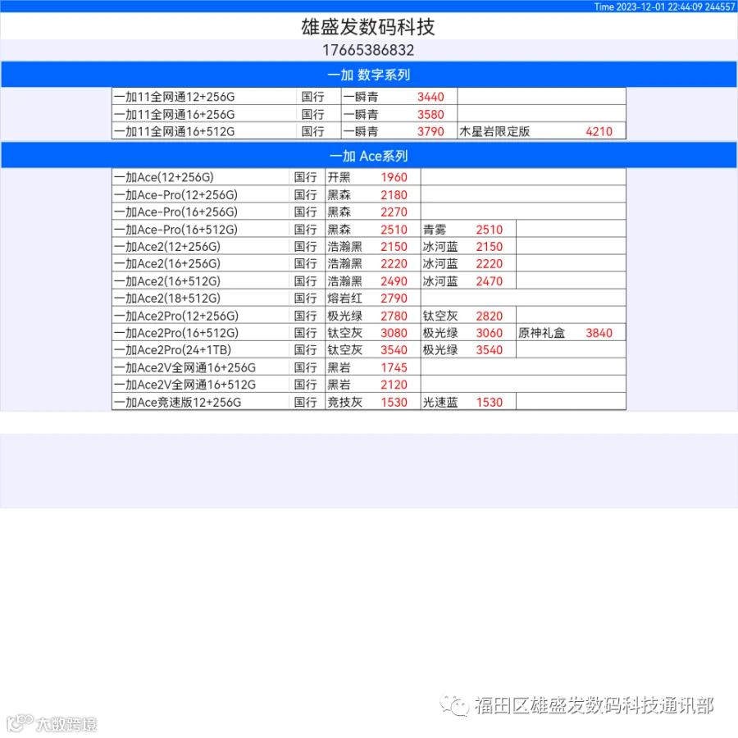Select the cell "一加11全网通16+512G"

[x=174, y=132]
